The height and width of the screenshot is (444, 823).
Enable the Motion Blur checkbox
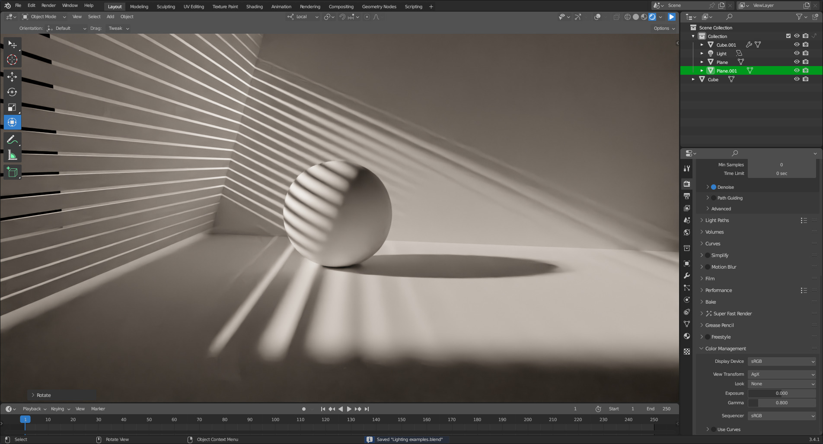tap(708, 267)
